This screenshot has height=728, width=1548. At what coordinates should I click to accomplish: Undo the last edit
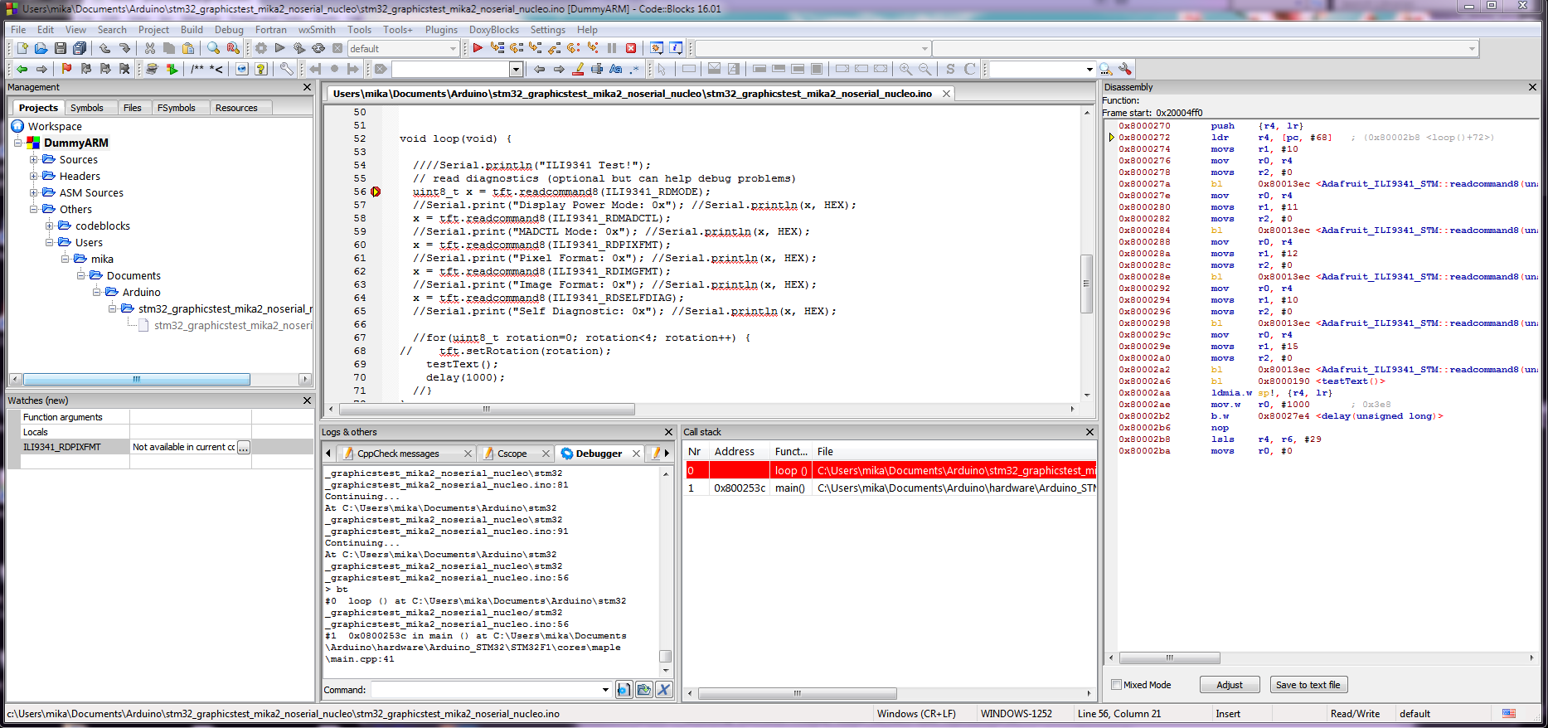pyautogui.click(x=105, y=49)
